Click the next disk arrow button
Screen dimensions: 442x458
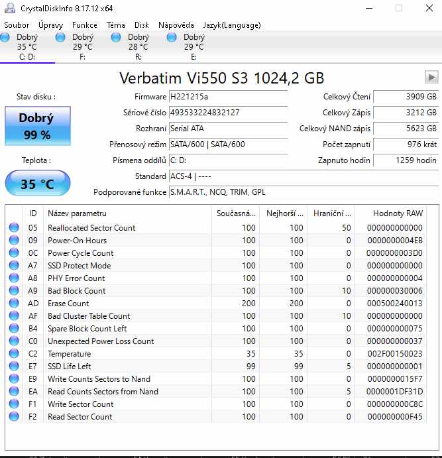click(x=431, y=77)
